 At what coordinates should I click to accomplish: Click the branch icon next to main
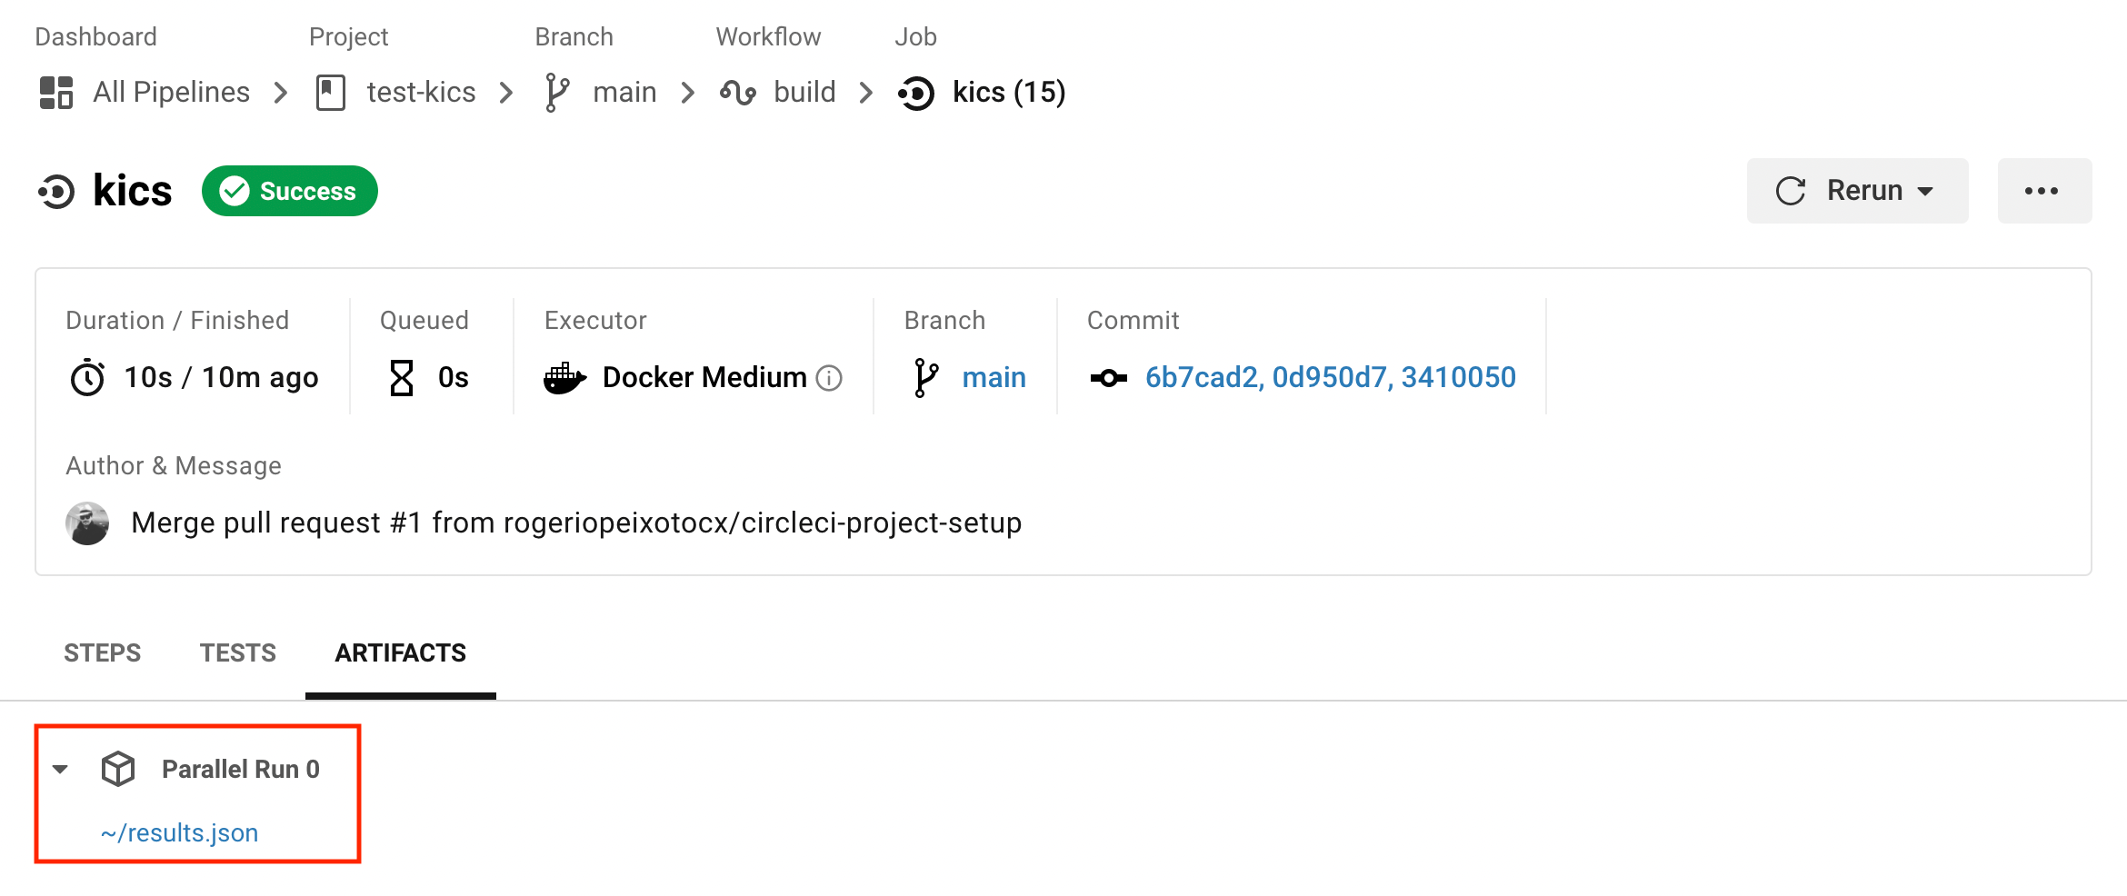(x=556, y=92)
